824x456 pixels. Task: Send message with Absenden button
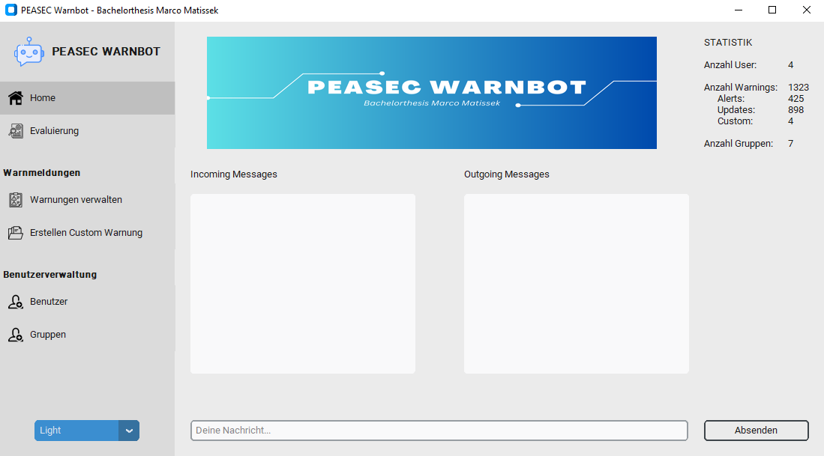tap(757, 431)
